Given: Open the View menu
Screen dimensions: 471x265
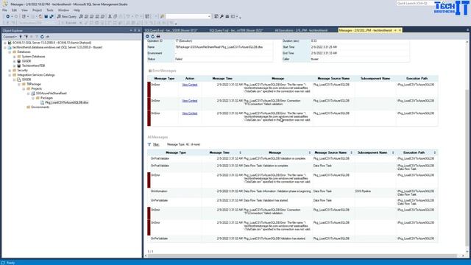Looking at the screenshot, I should click(x=24, y=10).
